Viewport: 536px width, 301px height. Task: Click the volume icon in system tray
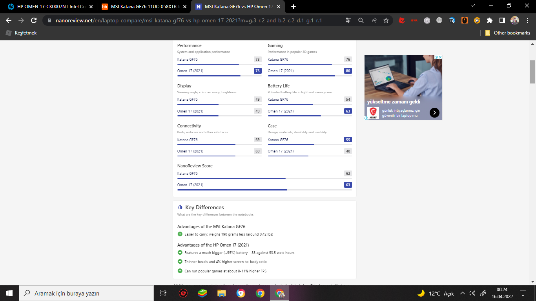(472, 293)
